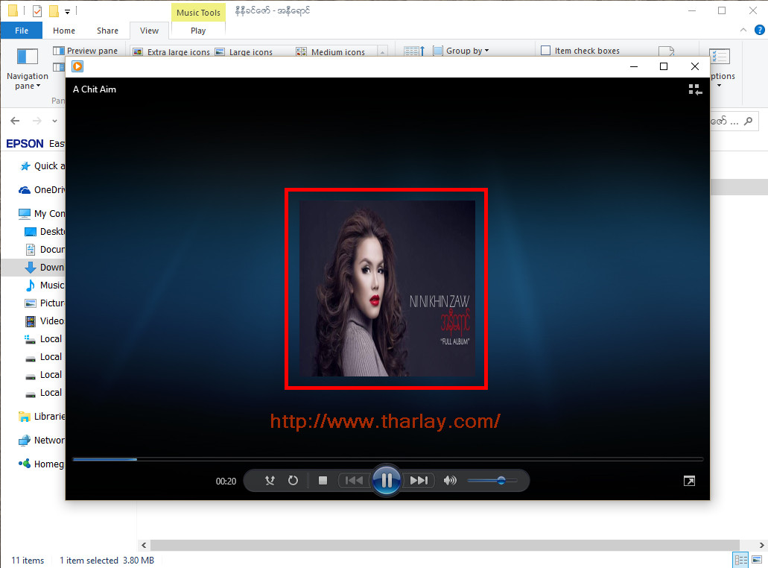
Task: Collapse the Explorer ribbon
Action: pos(743,30)
